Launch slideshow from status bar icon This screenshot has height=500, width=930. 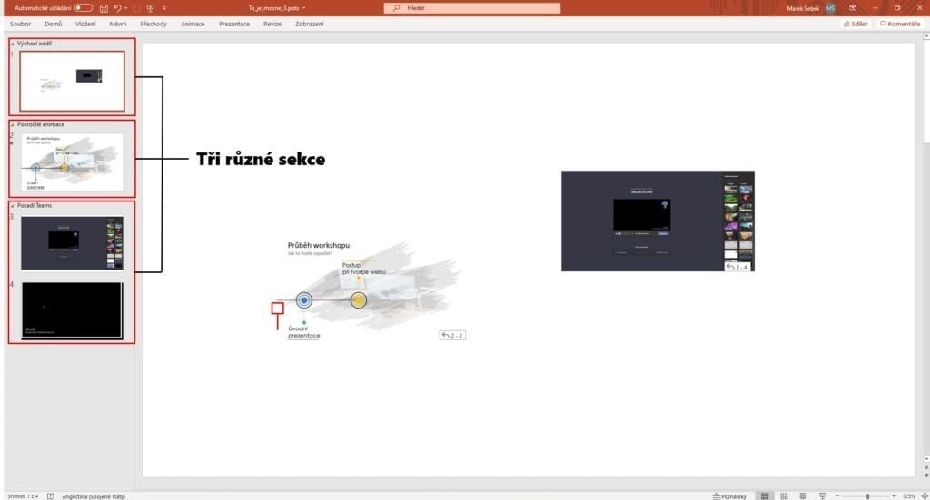pos(822,495)
